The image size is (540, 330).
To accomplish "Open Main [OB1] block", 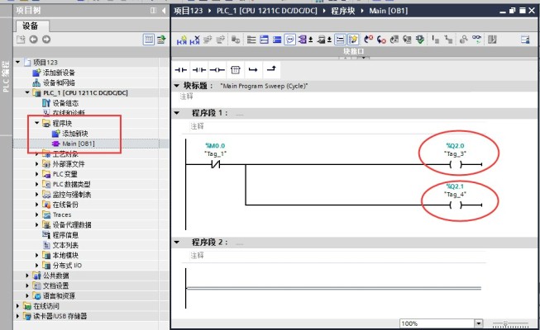I will tap(79, 144).
